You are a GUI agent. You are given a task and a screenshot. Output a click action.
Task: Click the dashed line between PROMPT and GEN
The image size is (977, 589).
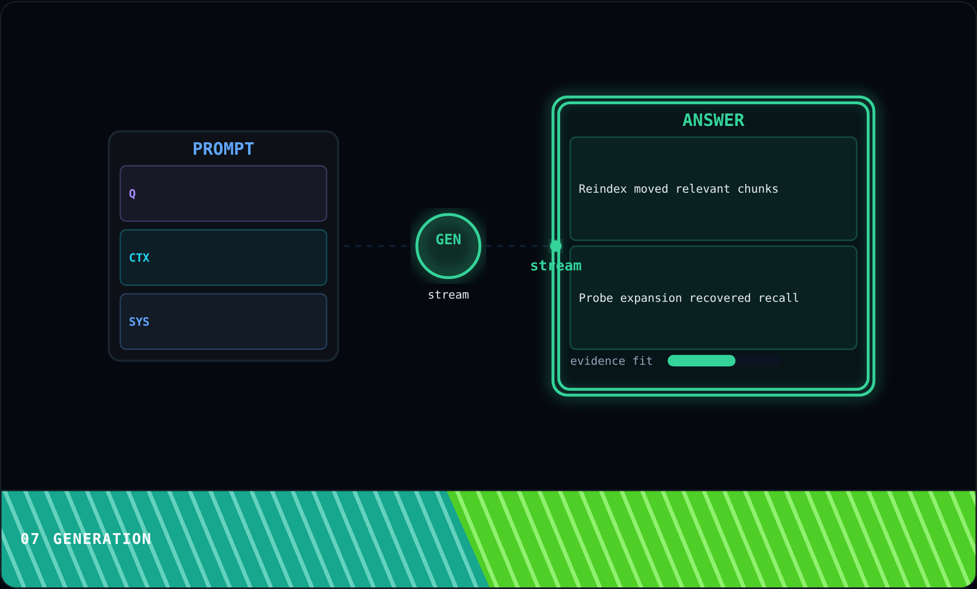(x=376, y=246)
